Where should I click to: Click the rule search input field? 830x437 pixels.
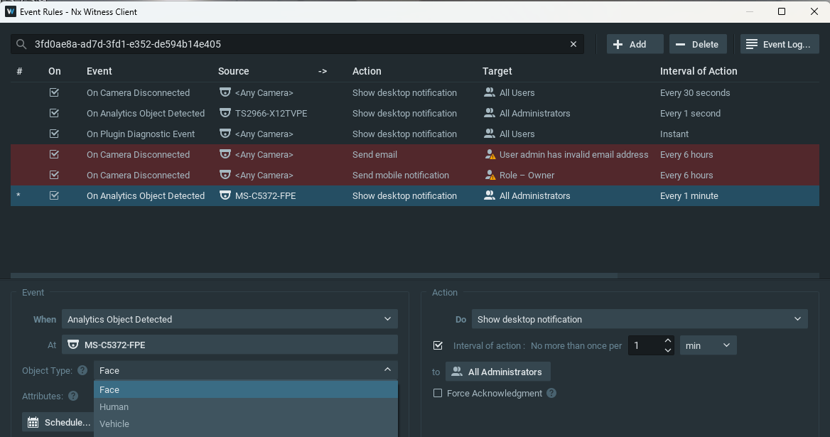[298, 45]
